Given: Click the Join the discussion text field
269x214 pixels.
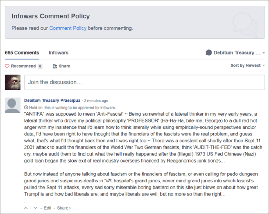Looking at the screenshot, I should coord(144,82).
